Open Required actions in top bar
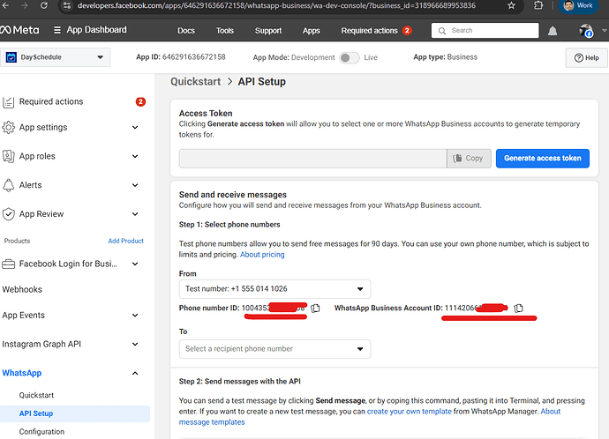This screenshot has width=609, height=439. [376, 31]
